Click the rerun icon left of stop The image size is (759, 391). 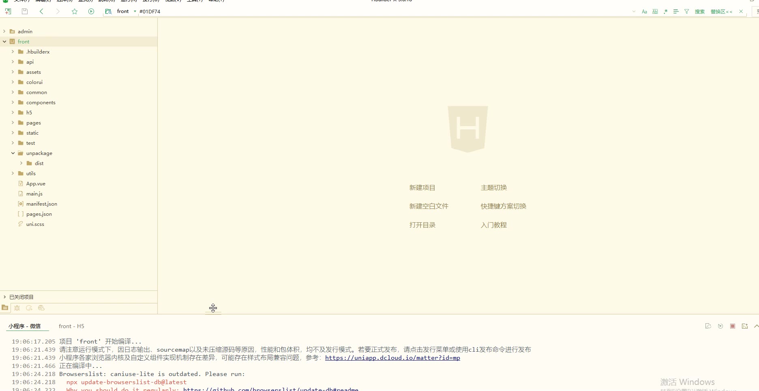pyautogui.click(x=720, y=326)
